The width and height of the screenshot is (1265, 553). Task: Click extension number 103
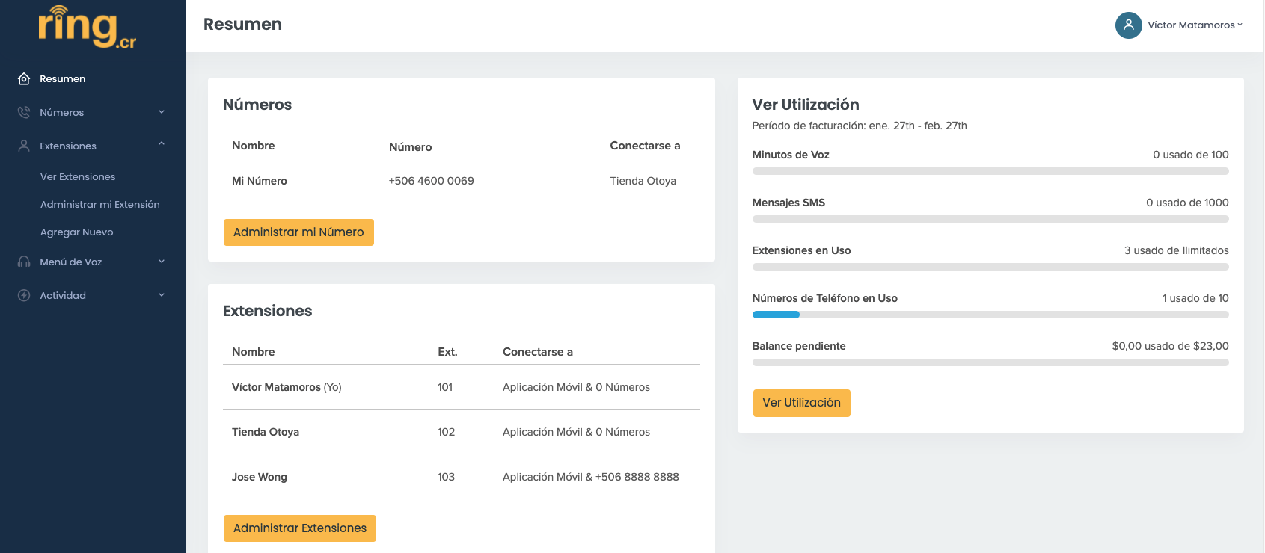pos(447,477)
